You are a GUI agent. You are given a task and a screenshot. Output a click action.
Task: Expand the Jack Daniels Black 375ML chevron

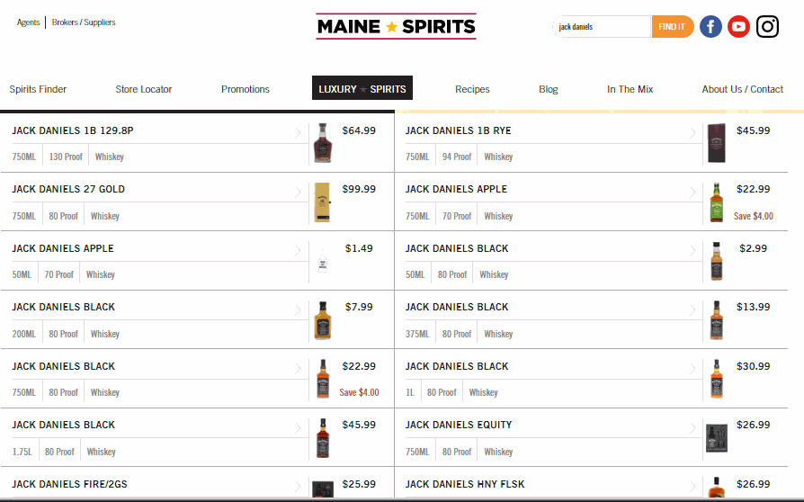coord(692,309)
